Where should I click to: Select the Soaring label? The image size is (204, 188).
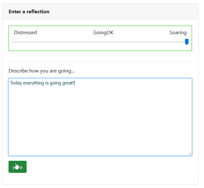tap(178, 33)
